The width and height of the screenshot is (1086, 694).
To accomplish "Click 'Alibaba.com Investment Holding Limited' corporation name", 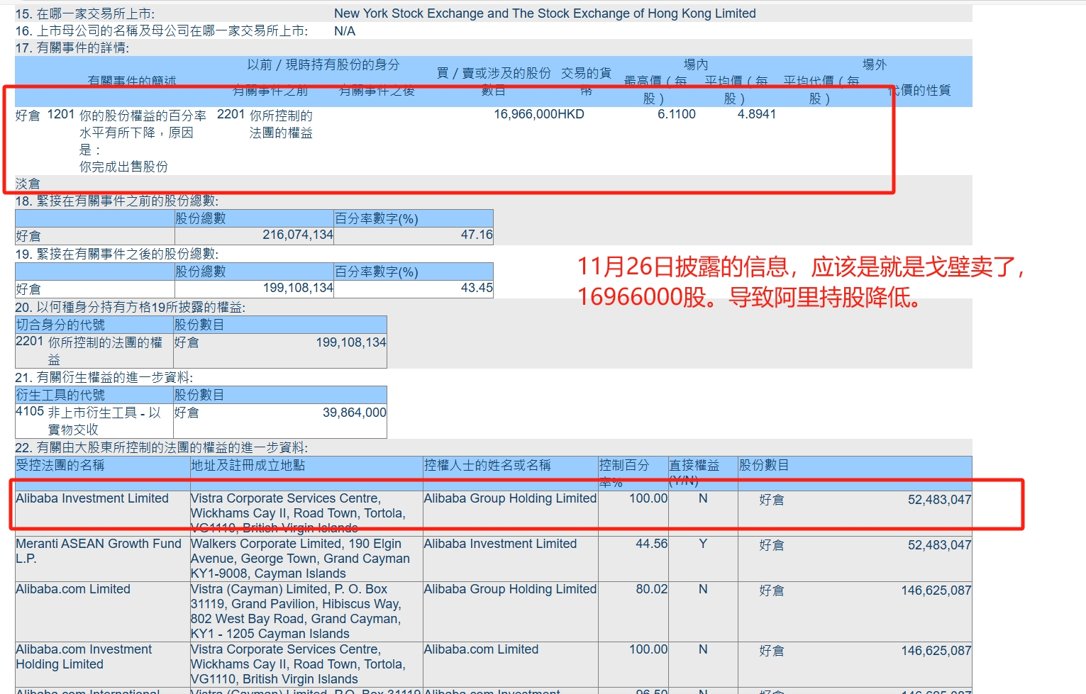I will click(84, 656).
